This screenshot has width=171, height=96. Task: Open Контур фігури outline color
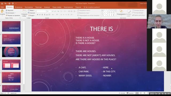click(138, 13)
